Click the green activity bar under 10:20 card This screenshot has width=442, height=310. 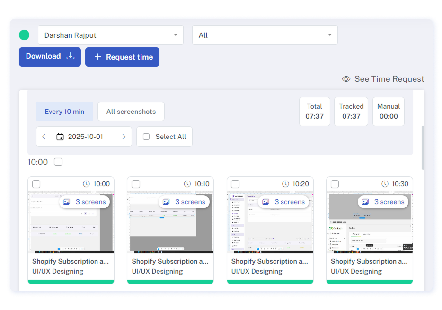pyautogui.click(x=270, y=282)
